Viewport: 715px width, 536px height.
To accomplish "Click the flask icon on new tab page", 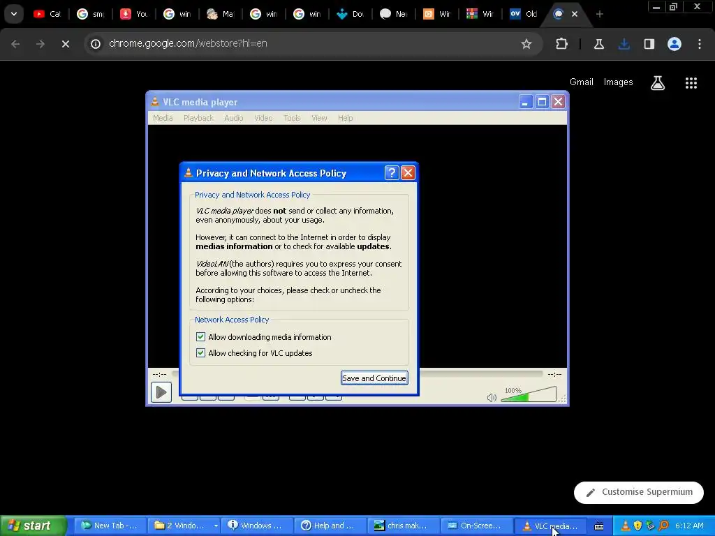I will [657, 82].
